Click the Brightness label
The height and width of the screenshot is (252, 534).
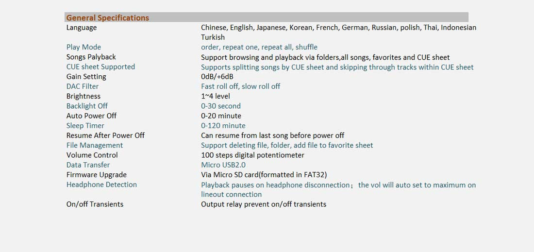pyautogui.click(x=83, y=96)
